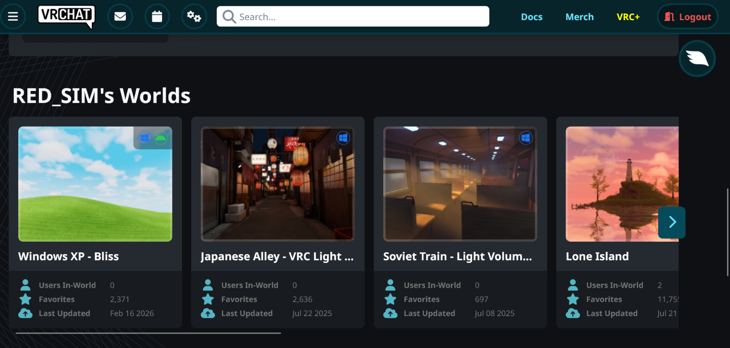
Task: Click the VRChat logo
Action: point(66,16)
